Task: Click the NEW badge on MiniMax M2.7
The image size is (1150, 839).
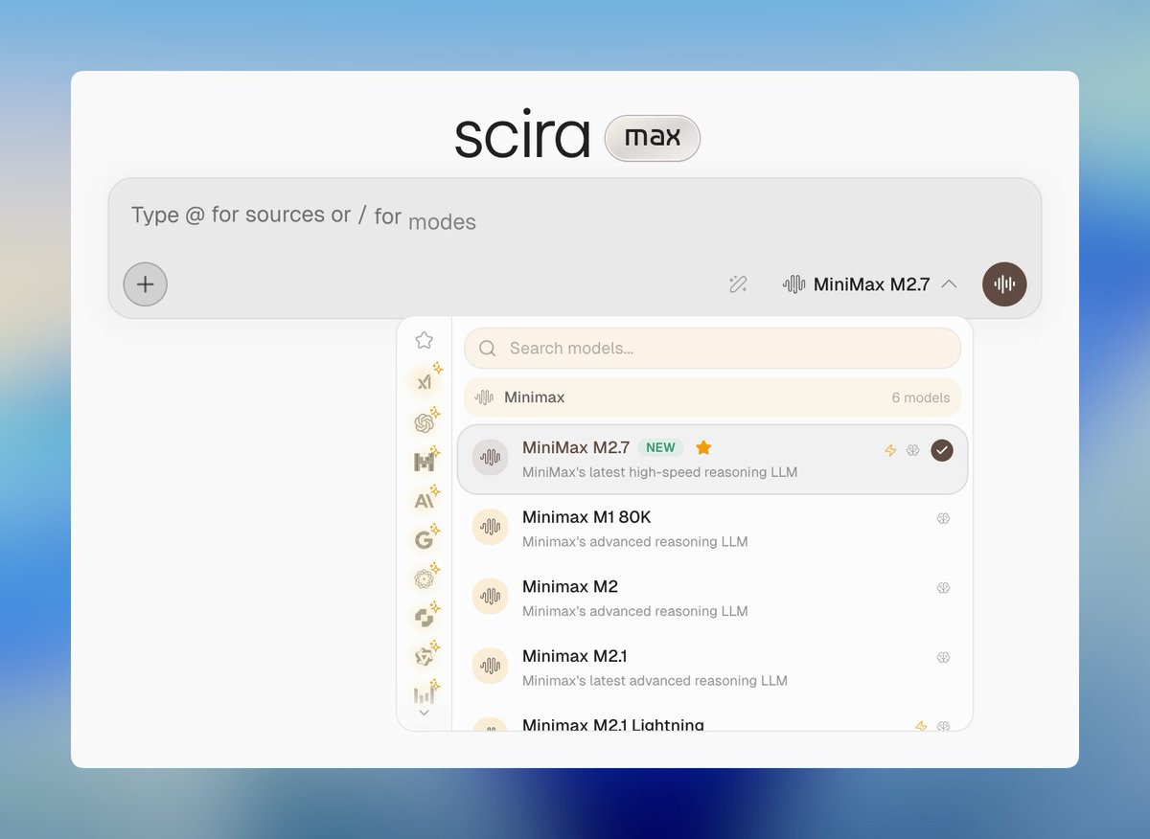Action: [660, 447]
